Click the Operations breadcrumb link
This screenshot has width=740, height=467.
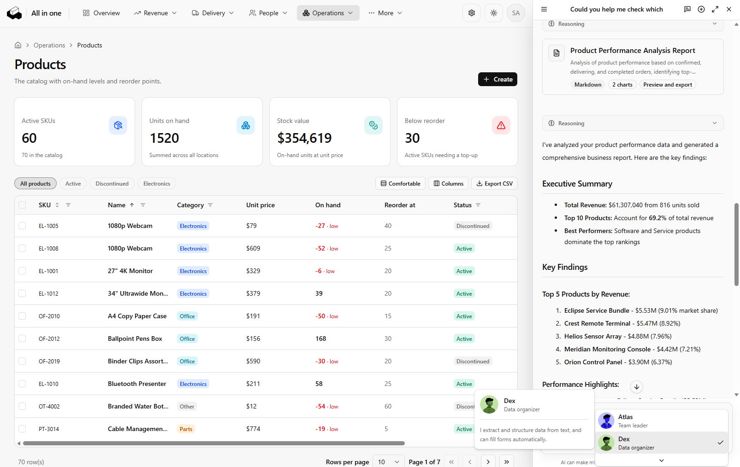click(x=49, y=45)
